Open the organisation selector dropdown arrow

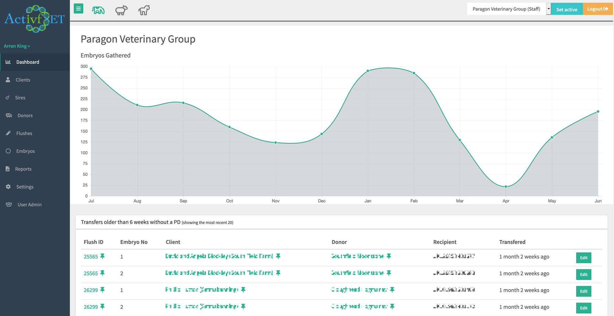548,9
